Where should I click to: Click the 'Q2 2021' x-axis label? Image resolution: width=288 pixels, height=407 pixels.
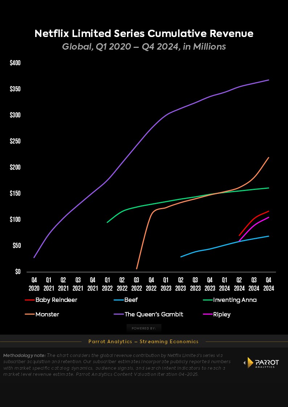point(63,284)
